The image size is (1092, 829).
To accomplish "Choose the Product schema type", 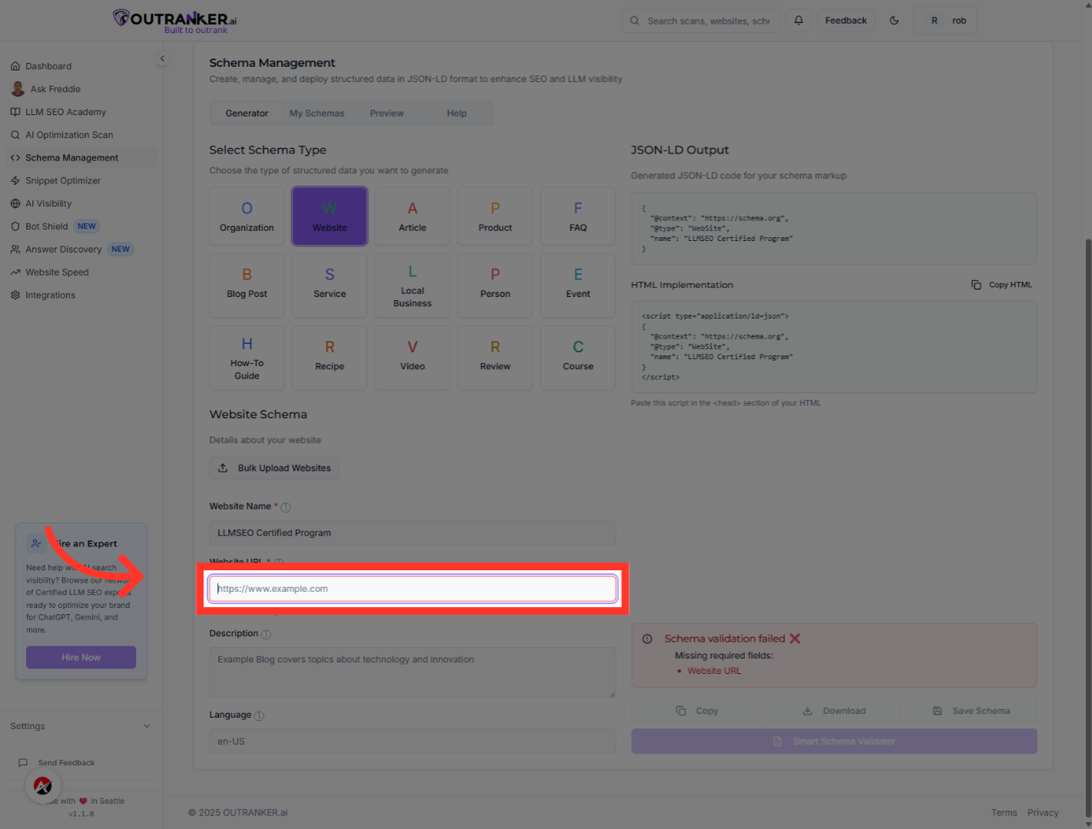I will pyautogui.click(x=495, y=216).
